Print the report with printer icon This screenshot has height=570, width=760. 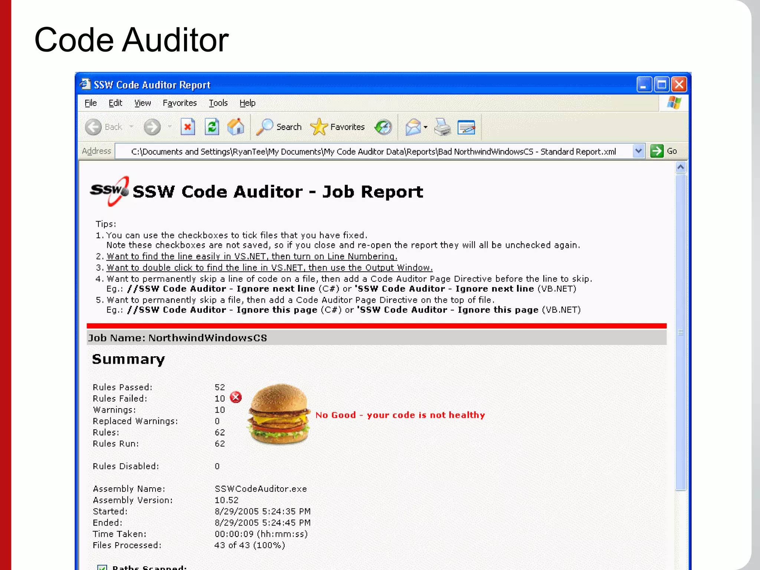click(442, 127)
